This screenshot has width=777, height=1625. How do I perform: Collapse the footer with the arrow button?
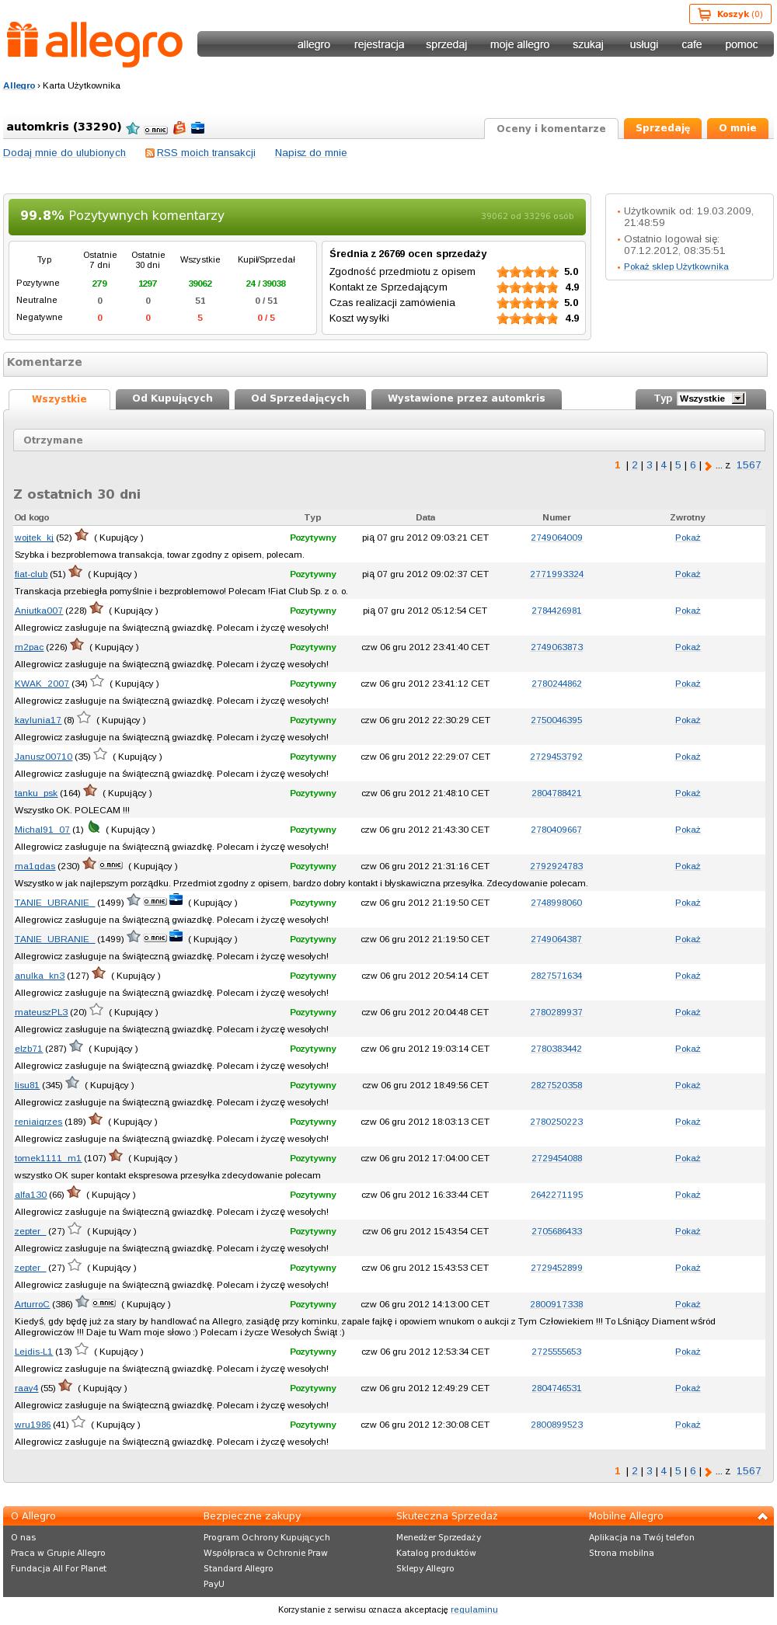[762, 1516]
